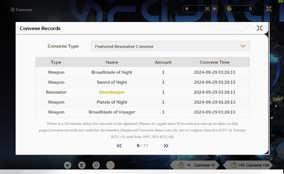284x174 pixels.
Task: Click the page indicator 9 / 77
Action: click(142, 146)
